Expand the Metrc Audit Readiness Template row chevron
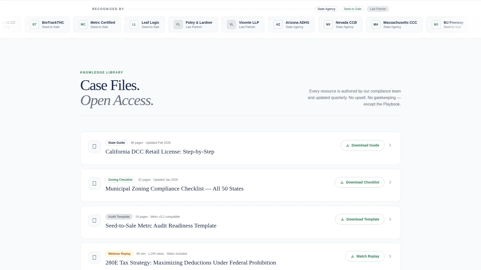This screenshot has height=270, width=481. [390, 219]
